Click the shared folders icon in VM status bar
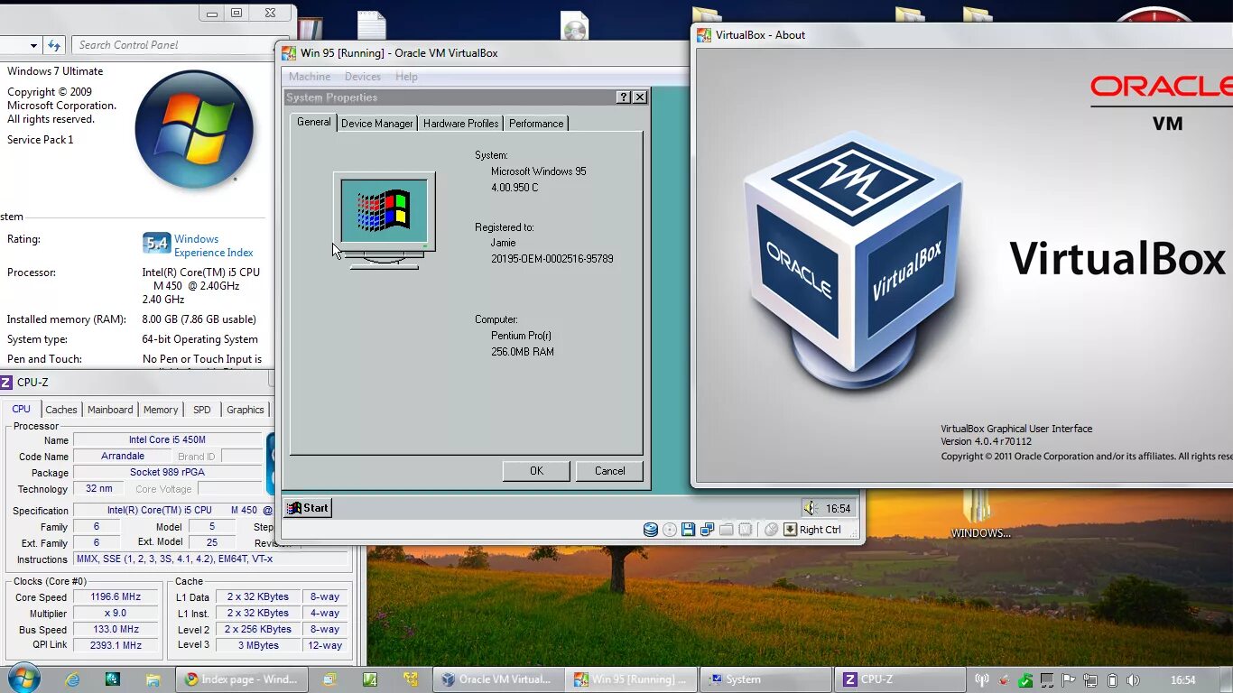 coord(726,530)
